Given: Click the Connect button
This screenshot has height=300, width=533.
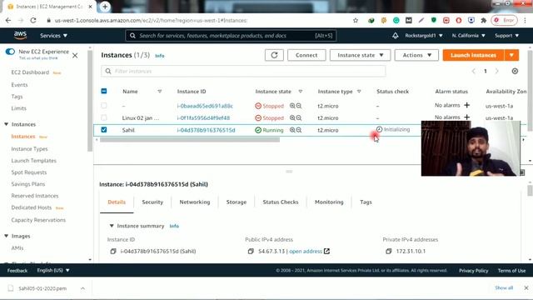Looking at the screenshot, I should [306, 55].
